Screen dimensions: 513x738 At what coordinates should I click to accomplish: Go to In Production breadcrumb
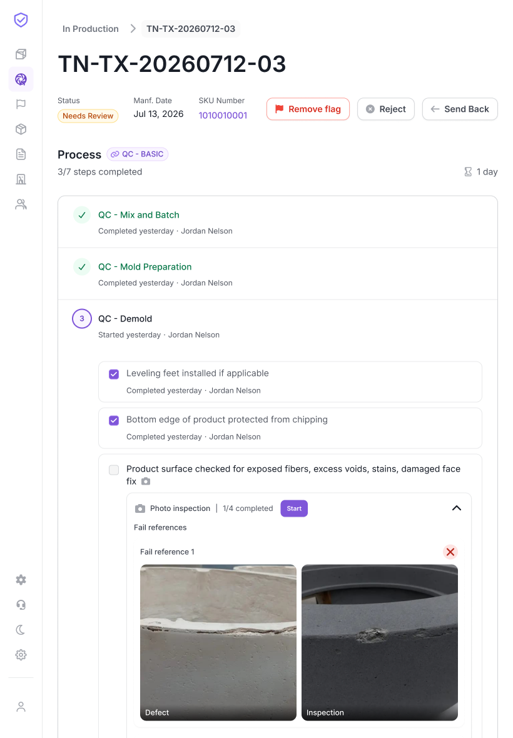(x=90, y=29)
